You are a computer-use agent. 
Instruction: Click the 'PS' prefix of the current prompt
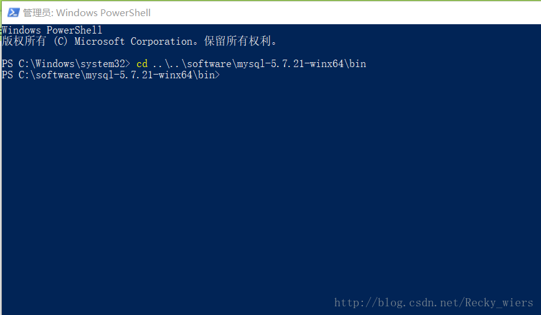coord(7,75)
